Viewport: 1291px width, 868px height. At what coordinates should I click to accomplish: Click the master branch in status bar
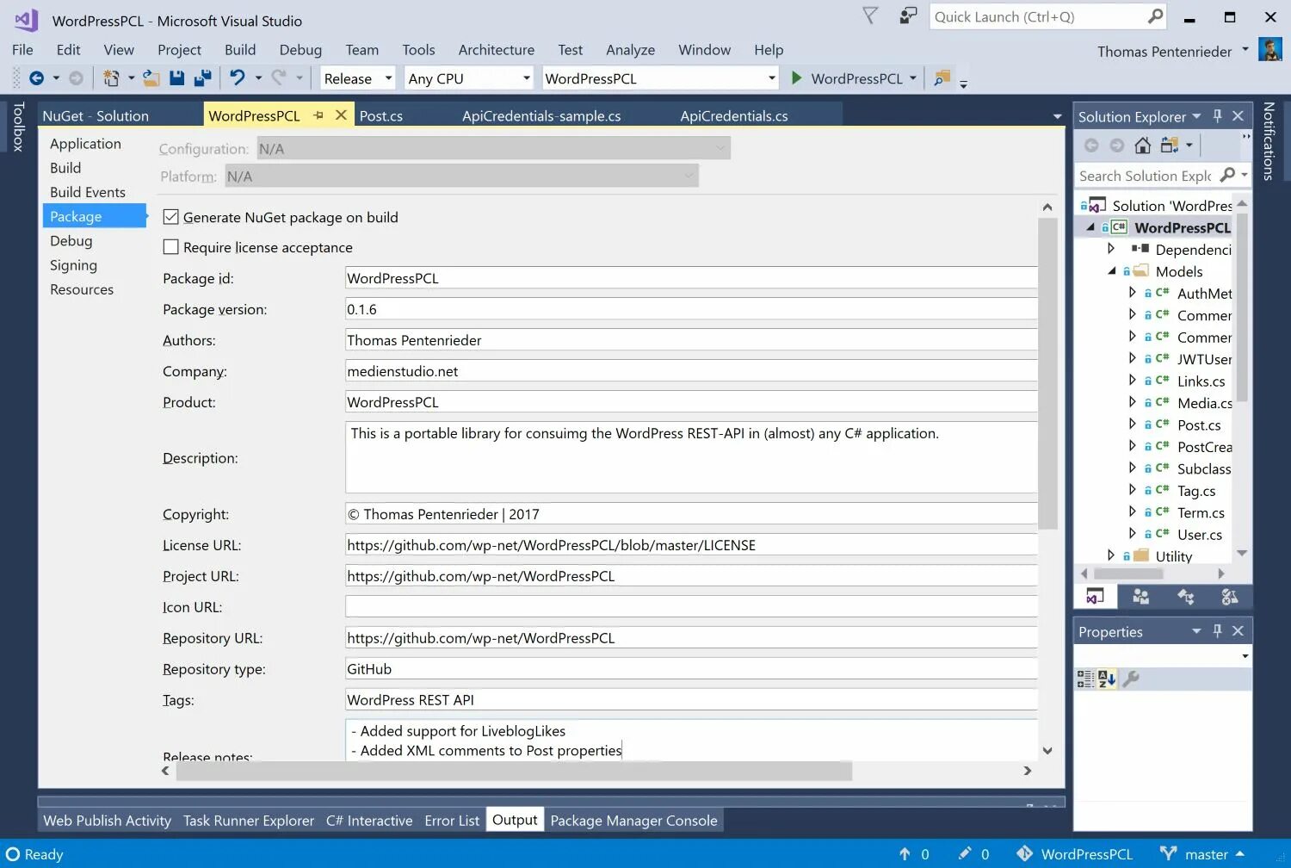coord(1201,853)
